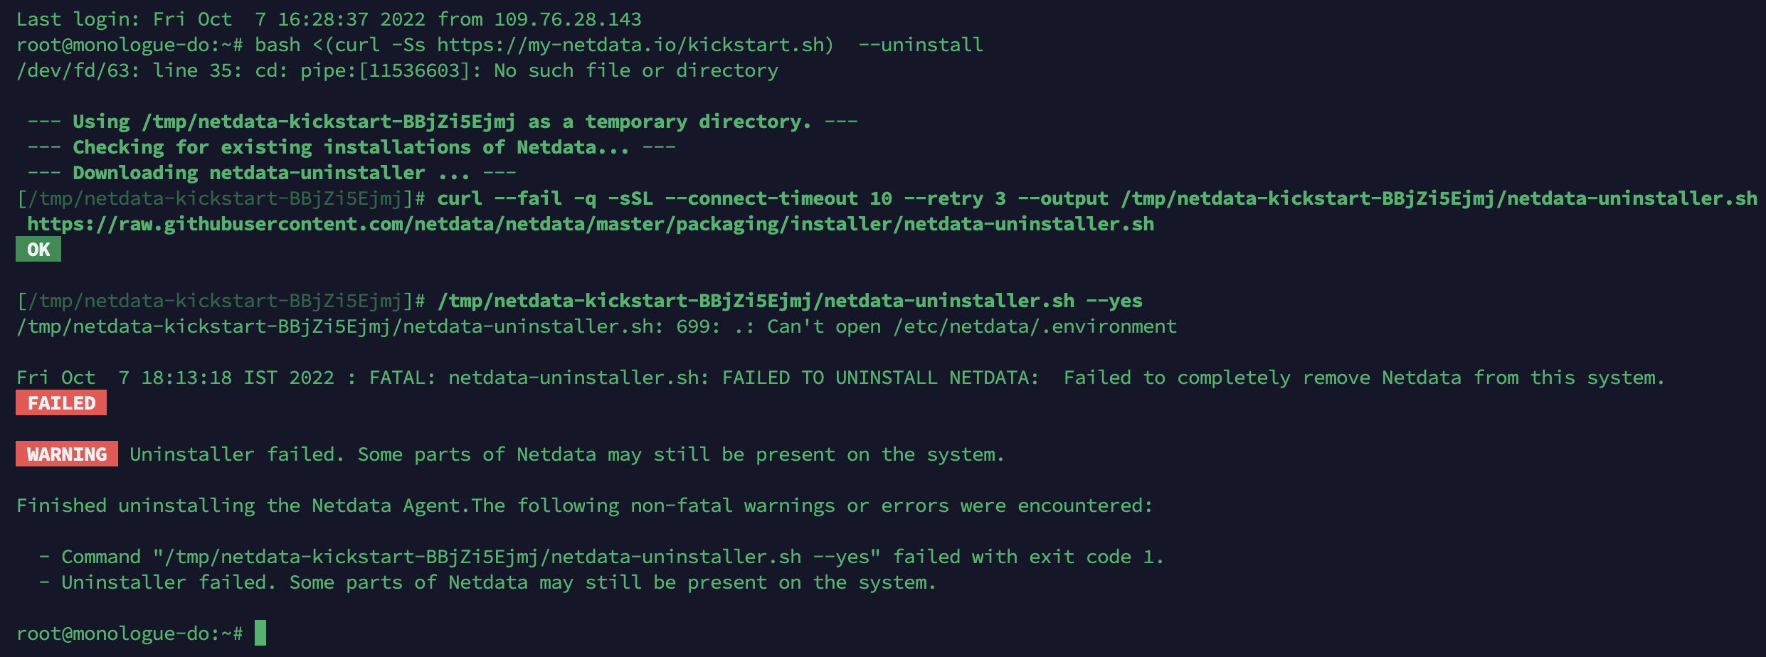Open the my-netdata.io kickstart.sh URL
1766x657 pixels.
[x=635, y=45]
